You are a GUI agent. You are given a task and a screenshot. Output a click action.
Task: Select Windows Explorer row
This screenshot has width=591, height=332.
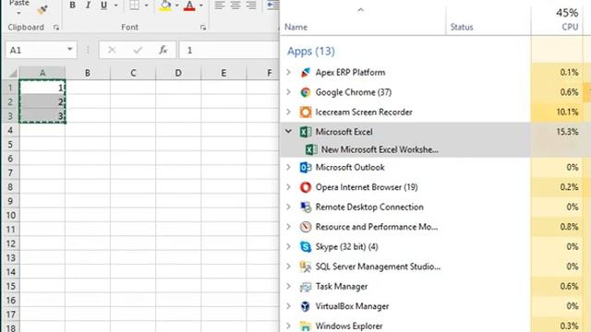(x=405, y=326)
